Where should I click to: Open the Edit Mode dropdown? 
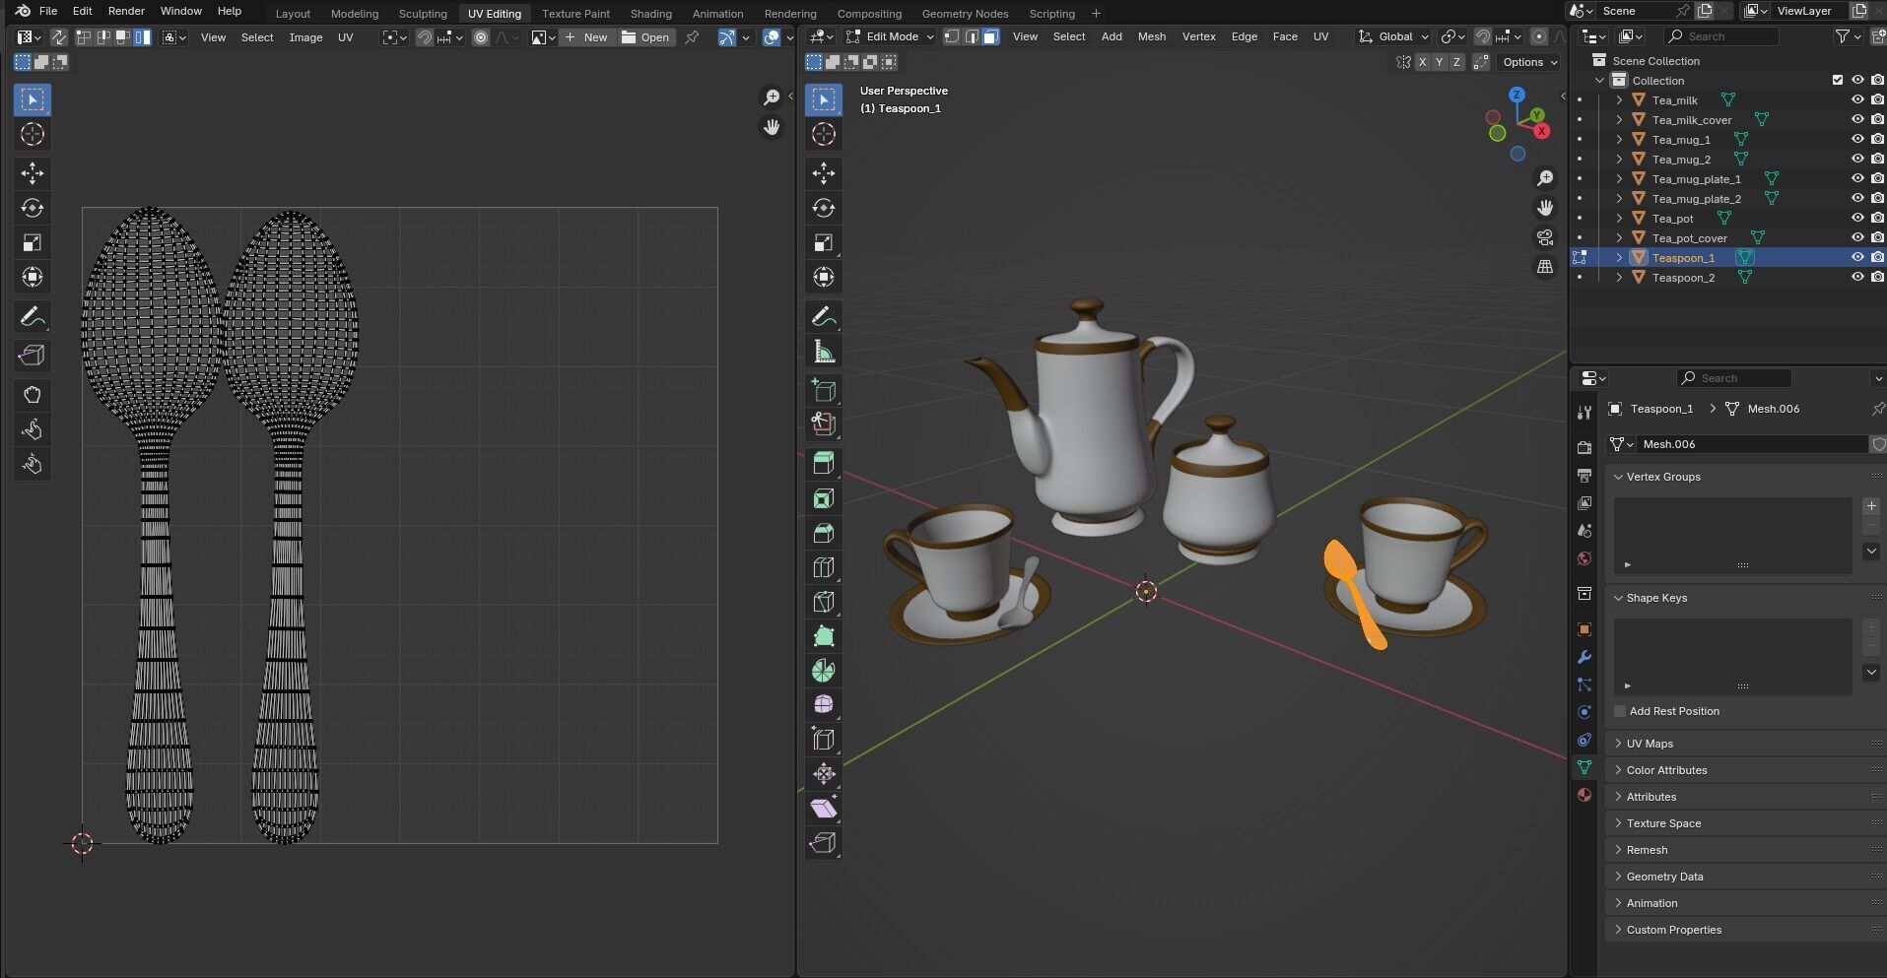[x=891, y=36]
